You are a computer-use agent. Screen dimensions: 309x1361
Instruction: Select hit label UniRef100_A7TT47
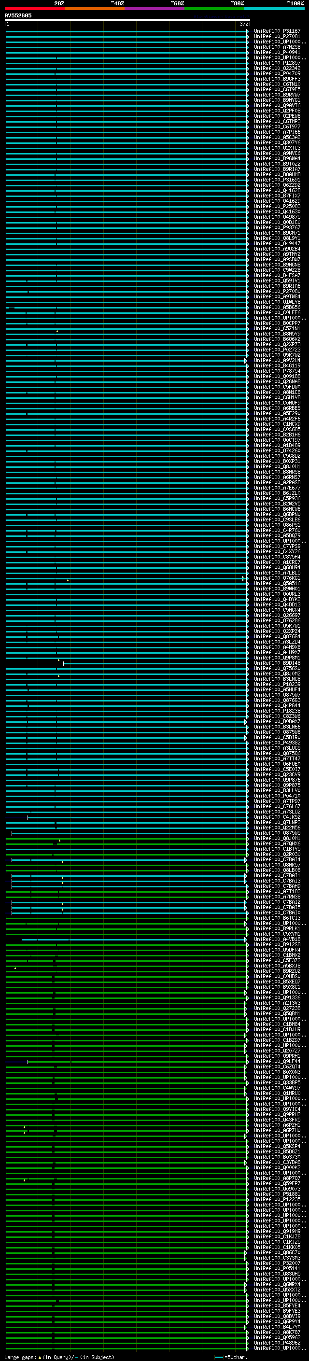pyautogui.click(x=277, y=758)
